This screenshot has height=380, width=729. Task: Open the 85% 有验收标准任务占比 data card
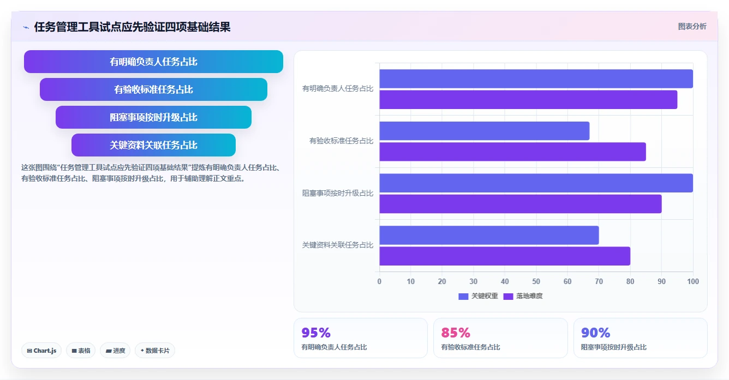(x=500, y=338)
